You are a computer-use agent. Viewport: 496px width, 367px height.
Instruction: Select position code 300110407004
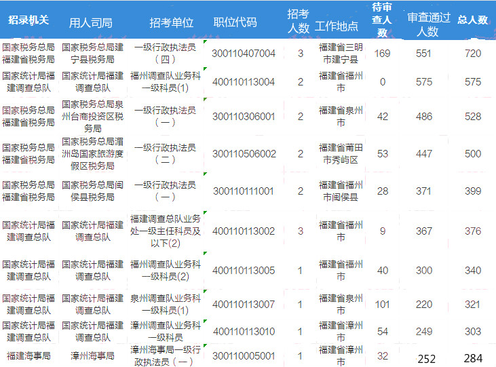point(244,54)
